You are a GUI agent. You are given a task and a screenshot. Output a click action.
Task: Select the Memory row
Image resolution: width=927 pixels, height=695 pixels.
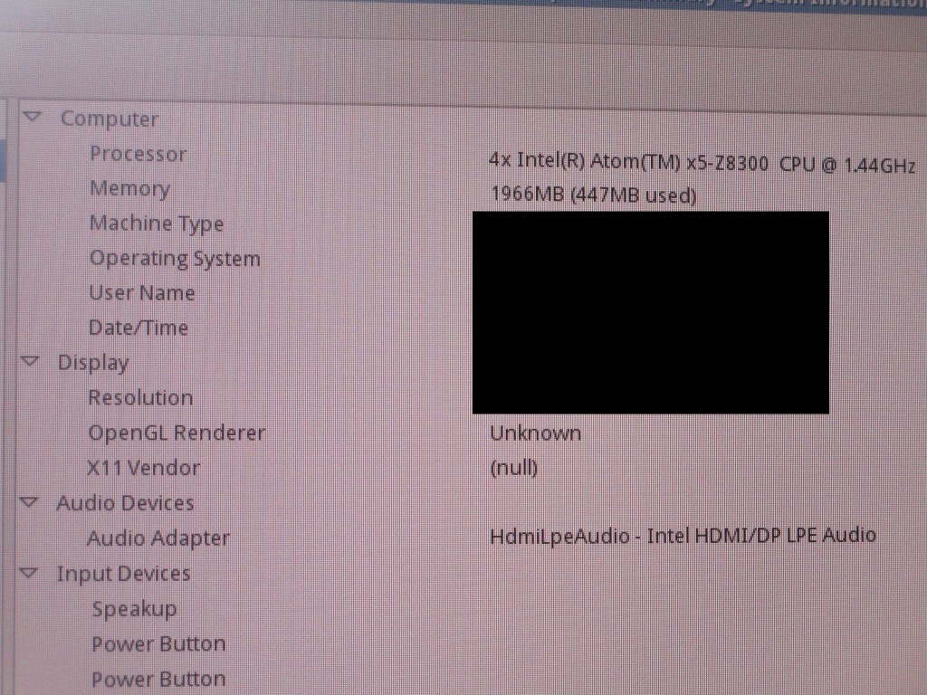coord(129,188)
